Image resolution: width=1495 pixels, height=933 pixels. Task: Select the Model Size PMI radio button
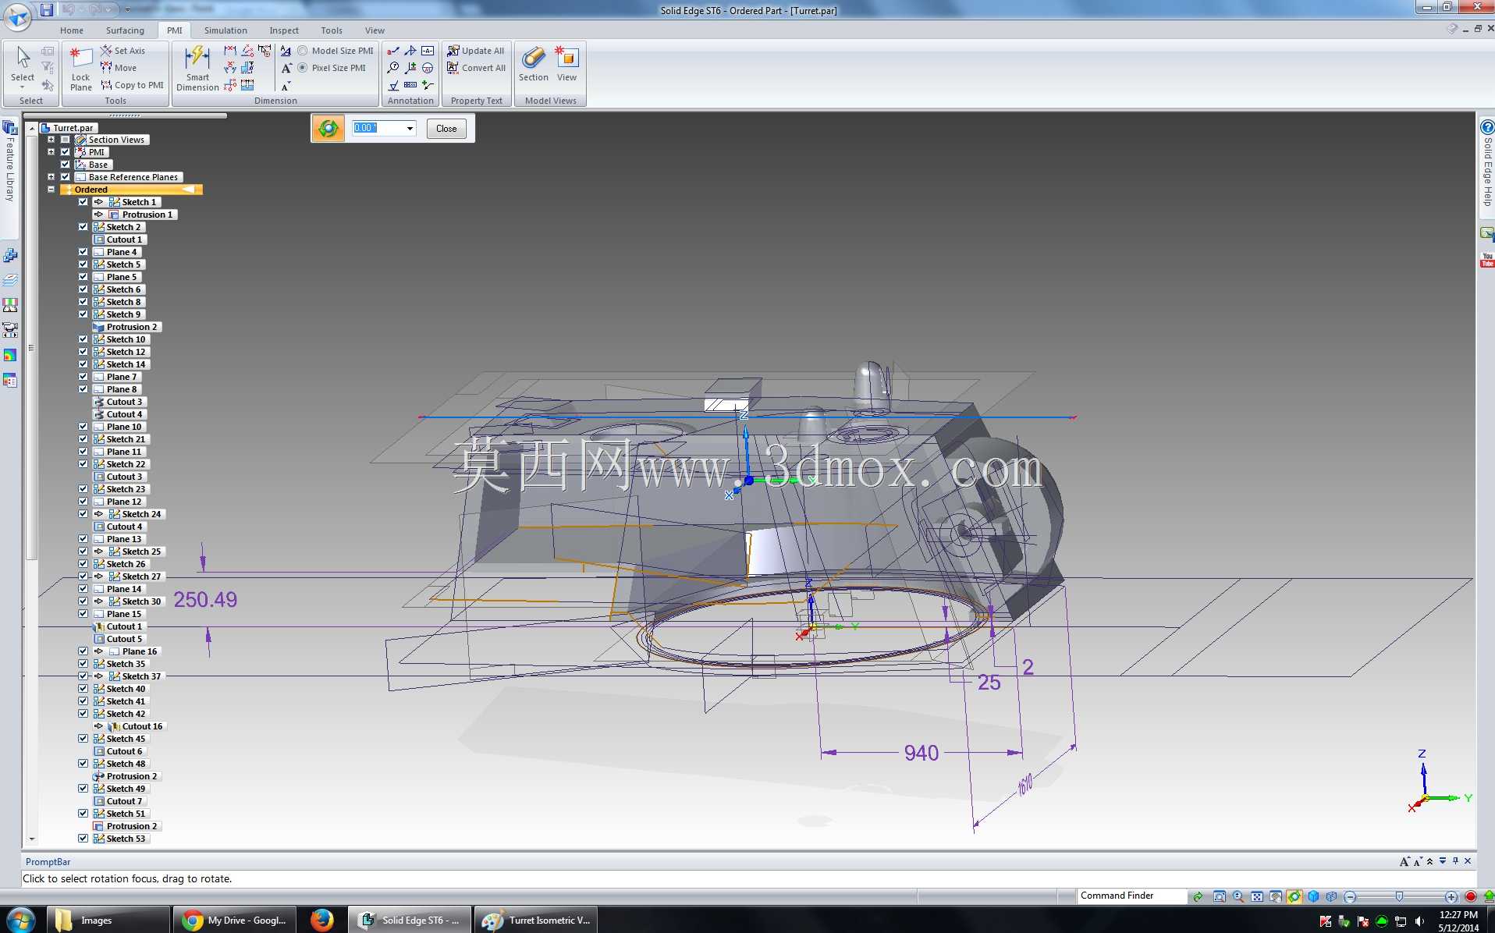point(303,51)
